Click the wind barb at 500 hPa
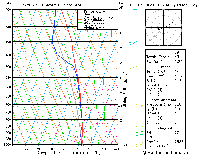The width and height of the screenshot is (200, 155). 133,67
